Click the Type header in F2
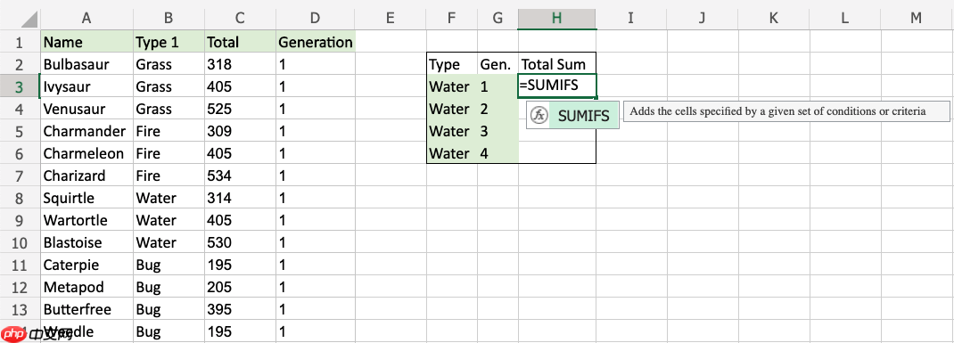Image resolution: width=954 pixels, height=343 pixels. (x=452, y=64)
